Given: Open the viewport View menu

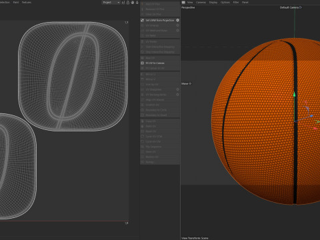Looking at the screenshot, I should [190, 2].
